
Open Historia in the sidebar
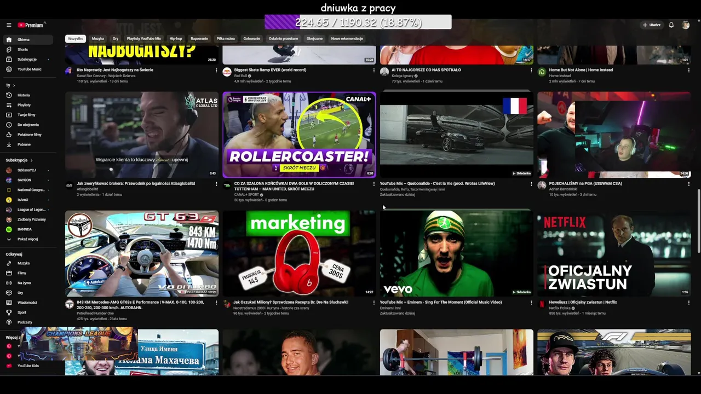pos(28,95)
